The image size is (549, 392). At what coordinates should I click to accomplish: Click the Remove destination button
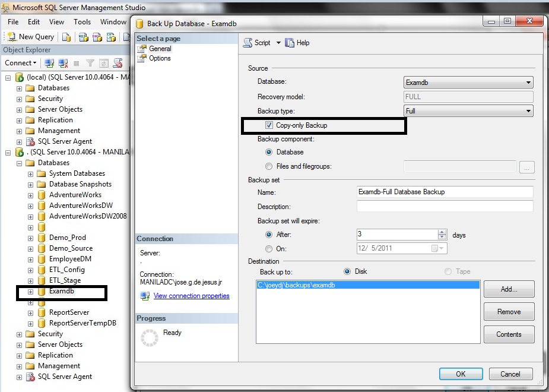pyautogui.click(x=509, y=311)
